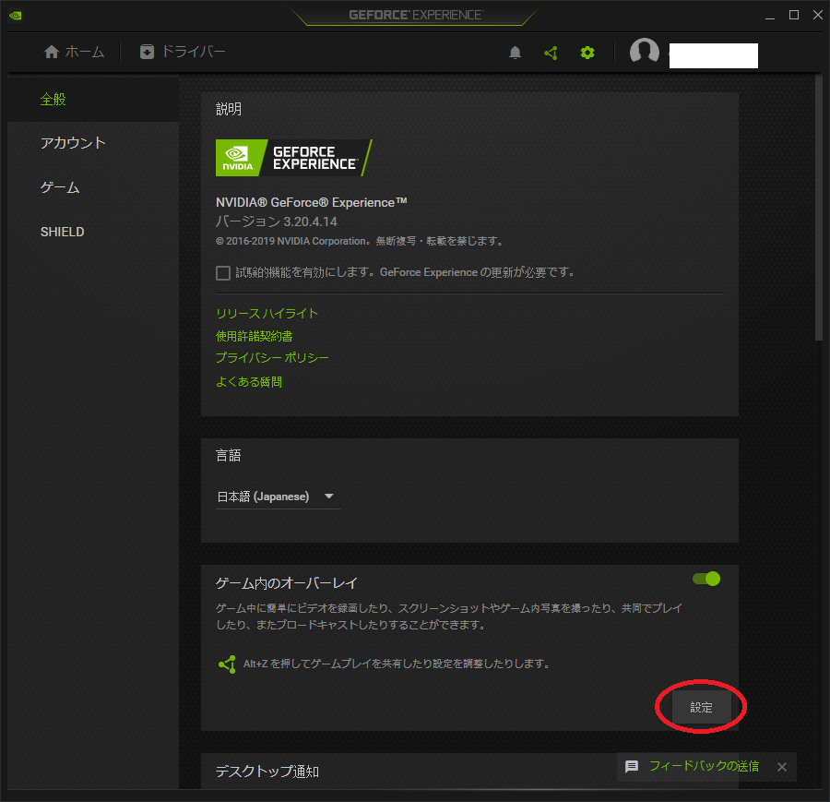This screenshot has width=830, height=802.
Task: Dismiss the feedback bar with X
Action: 782,767
